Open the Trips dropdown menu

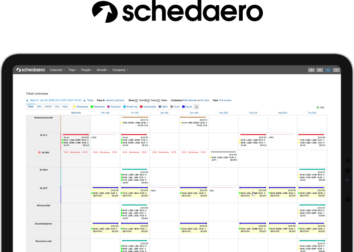[73, 70]
